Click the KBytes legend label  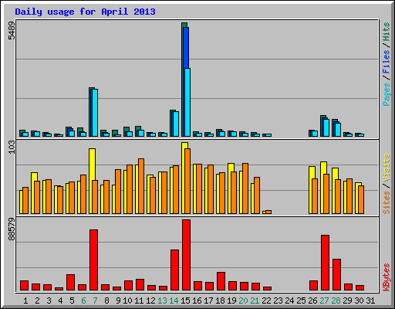tap(387, 277)
